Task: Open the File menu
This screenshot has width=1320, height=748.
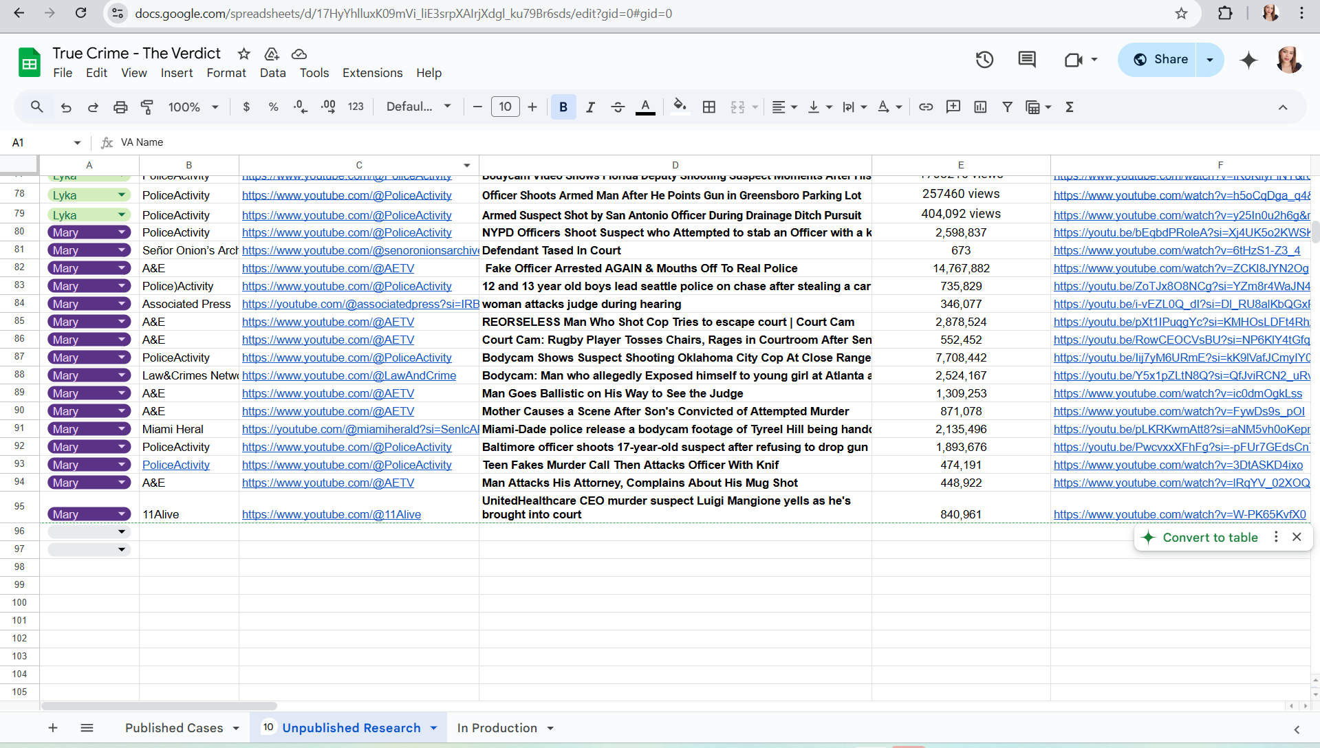Action: coord(63,73)
